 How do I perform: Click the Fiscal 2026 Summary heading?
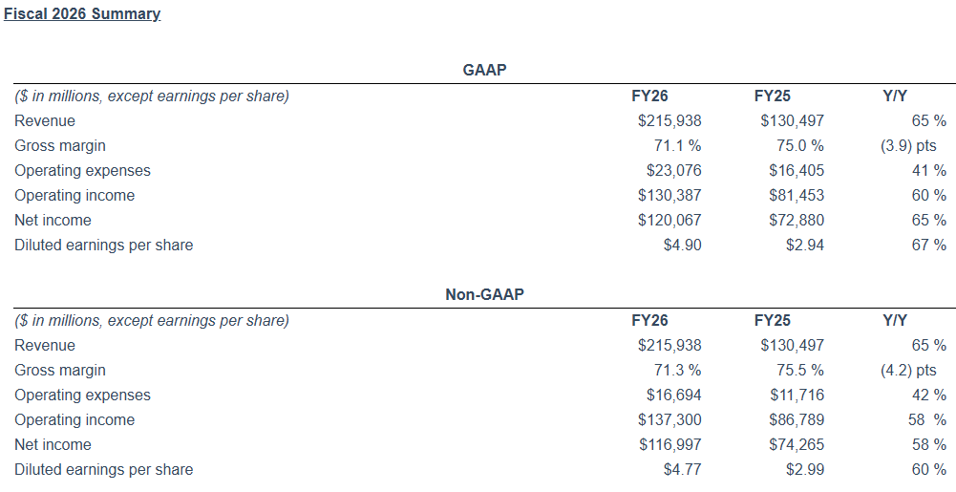82,14
